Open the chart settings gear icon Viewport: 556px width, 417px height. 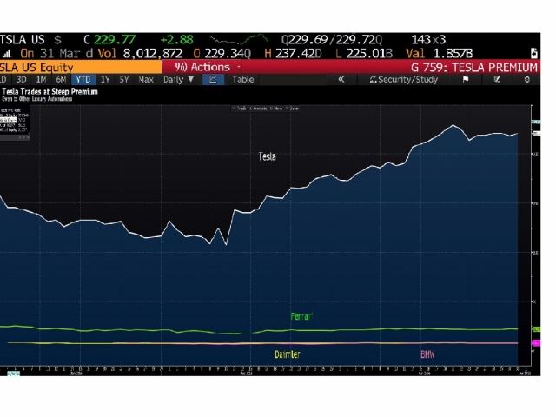[x=526, y=79]
